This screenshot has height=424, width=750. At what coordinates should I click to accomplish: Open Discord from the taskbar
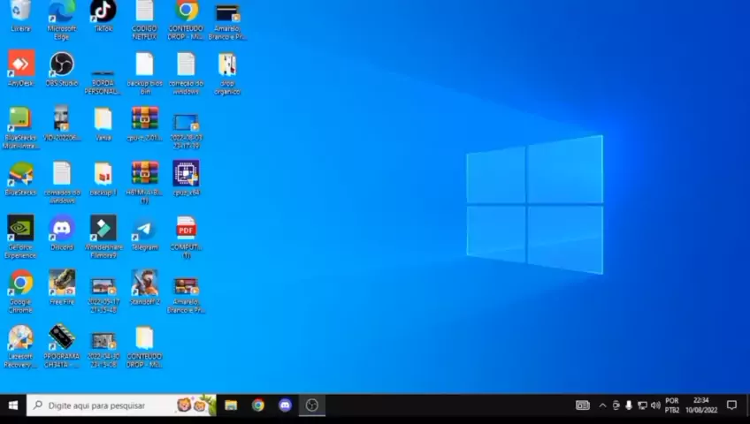(285, 405)
